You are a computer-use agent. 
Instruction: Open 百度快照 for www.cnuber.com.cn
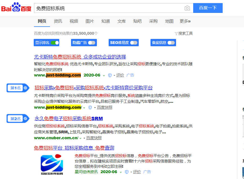(x=94, y=138)
